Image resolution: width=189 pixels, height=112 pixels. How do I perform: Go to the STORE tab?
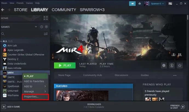21,10
